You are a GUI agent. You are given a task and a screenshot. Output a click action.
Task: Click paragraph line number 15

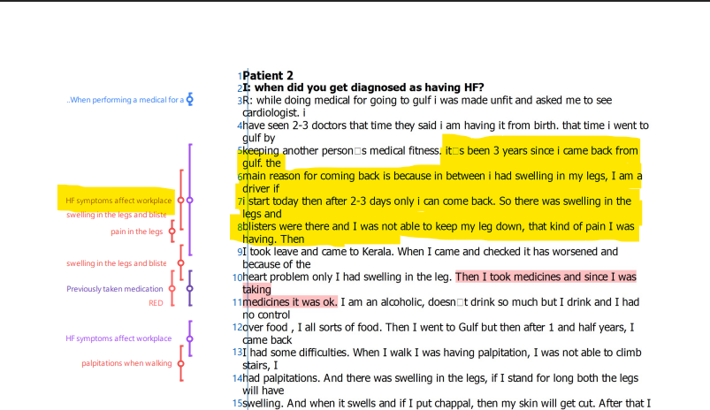coord(237,404)
